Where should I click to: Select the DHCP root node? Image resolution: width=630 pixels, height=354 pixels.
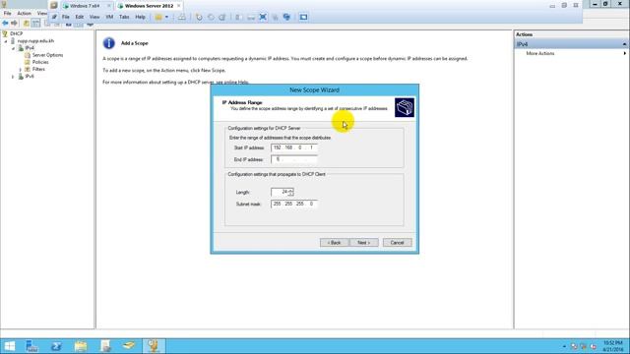pyautogui.click(x=17, y=33)
